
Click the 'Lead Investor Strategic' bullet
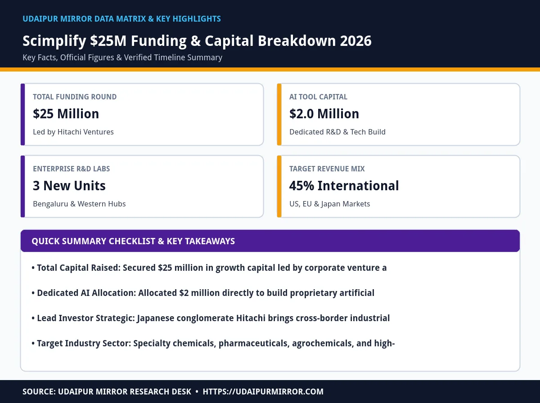[211, 318]
